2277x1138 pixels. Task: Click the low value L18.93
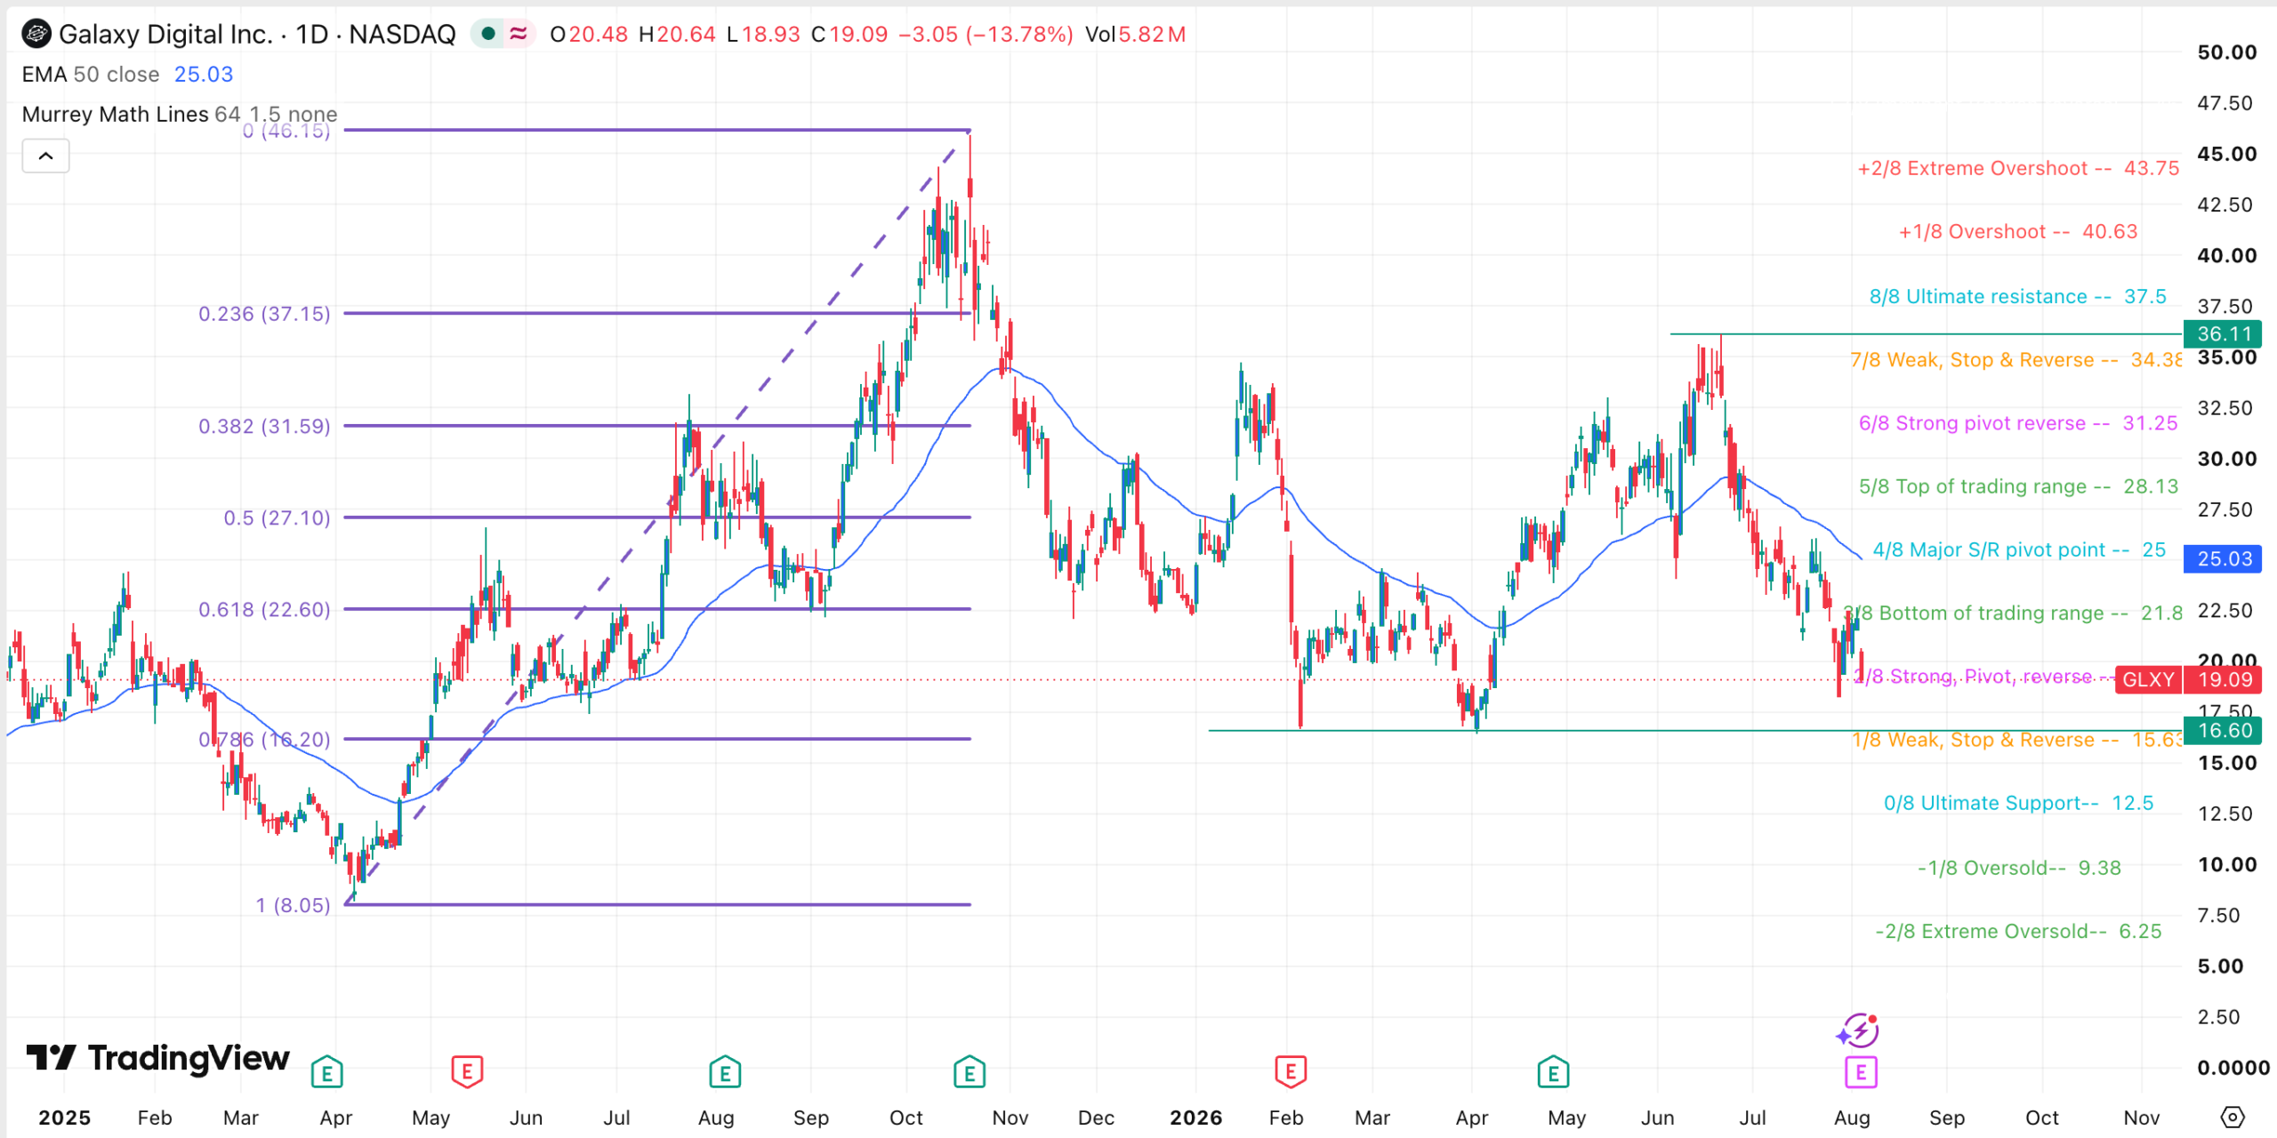tap(763, 35)
